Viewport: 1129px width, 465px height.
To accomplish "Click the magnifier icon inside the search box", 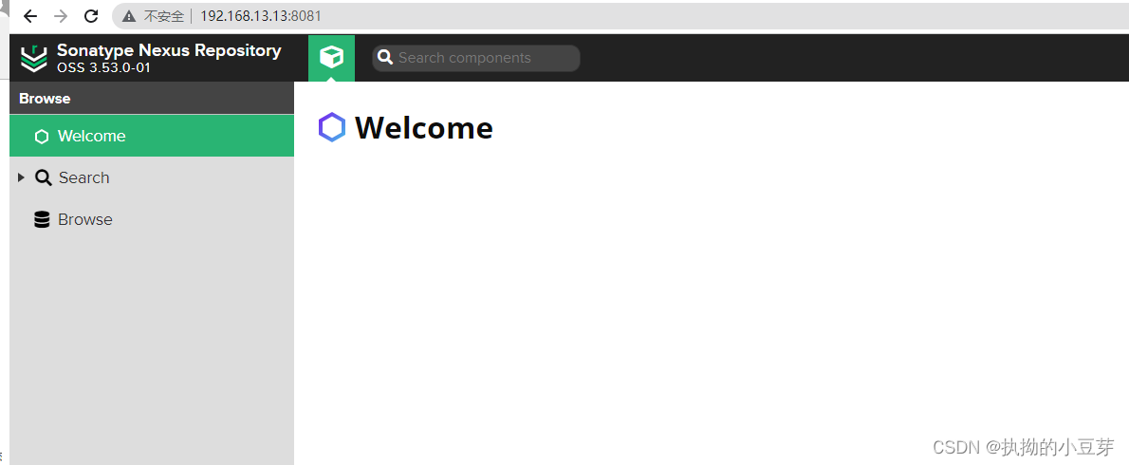I will [x=386, y=58].
